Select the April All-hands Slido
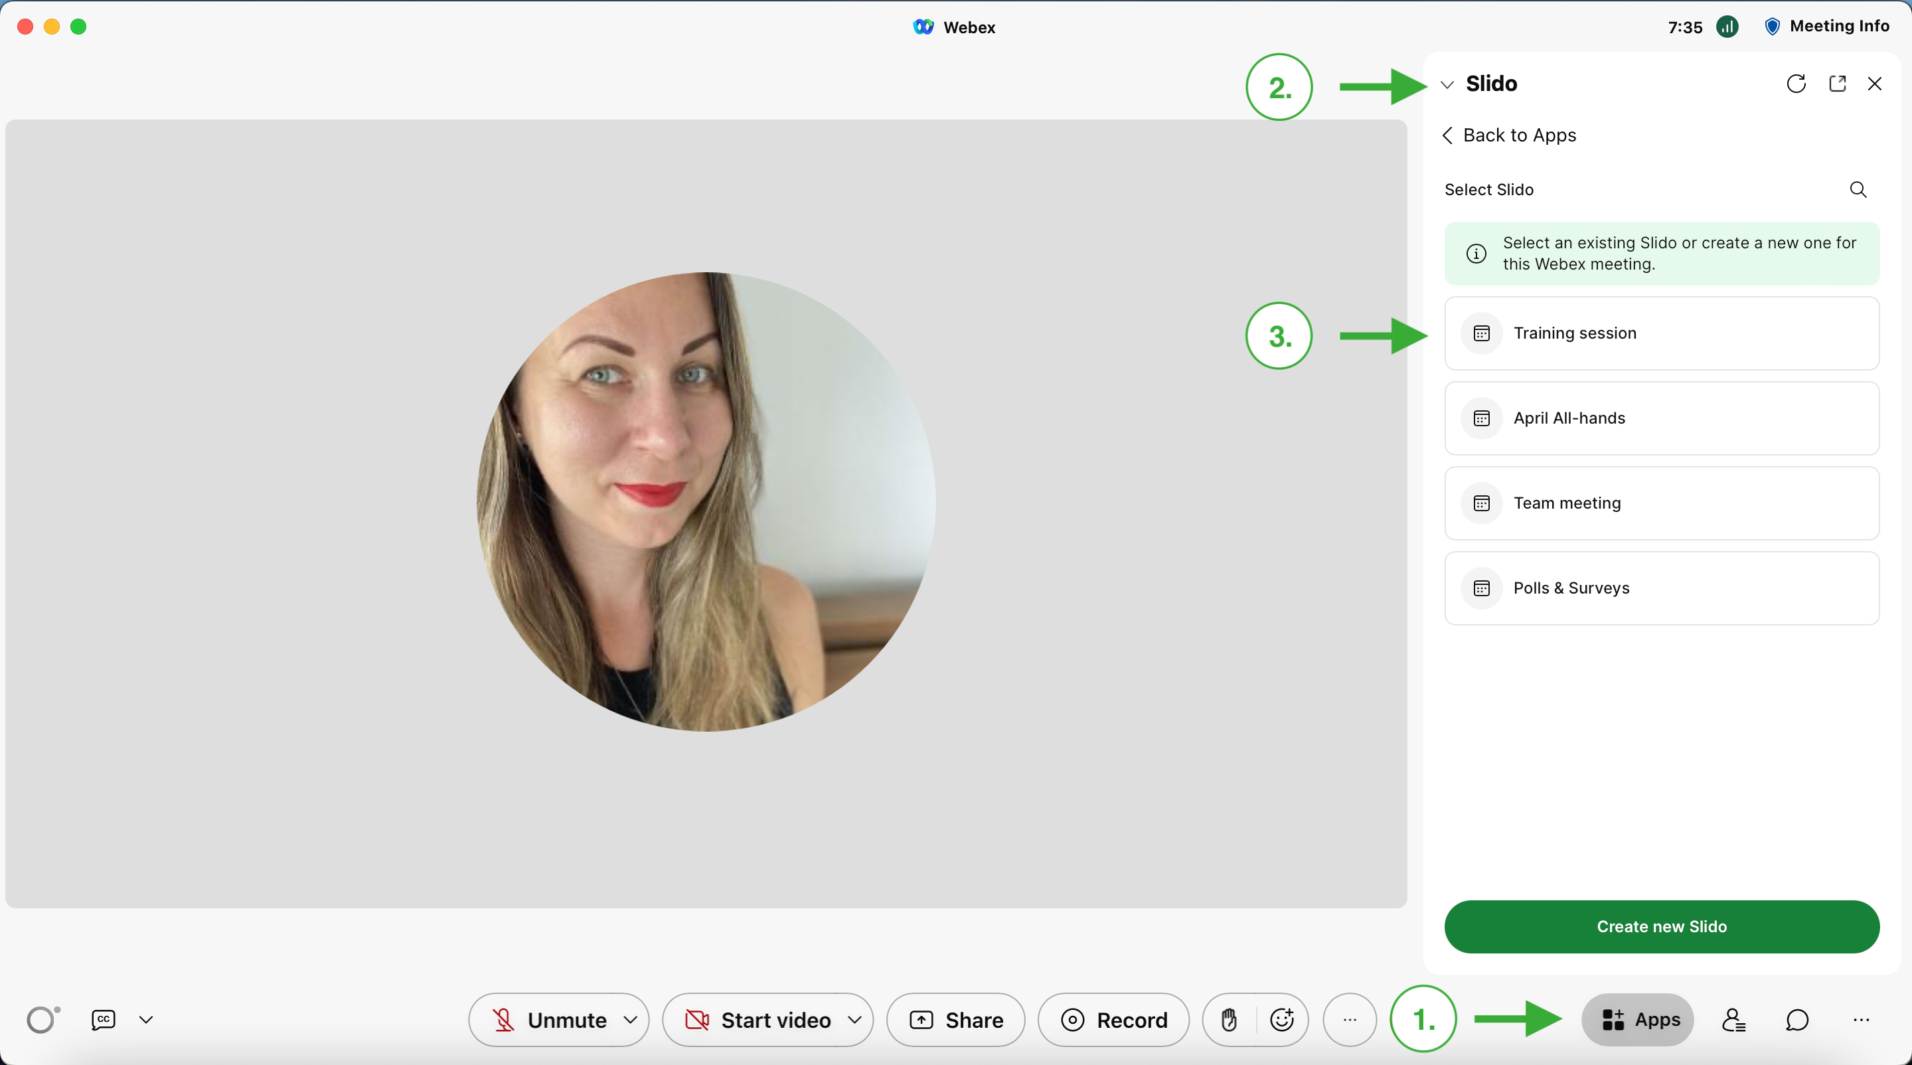Image resolution: width=1912 pixels, height=1065 pixels. (x=1662, y=418)
